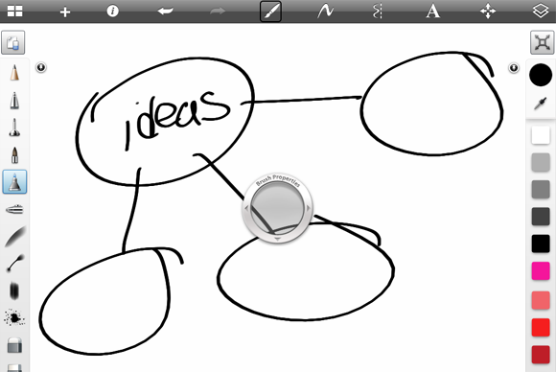The image size is (556, 372).
Task: Select the magenta color swatch
Action: click(541, 271)
